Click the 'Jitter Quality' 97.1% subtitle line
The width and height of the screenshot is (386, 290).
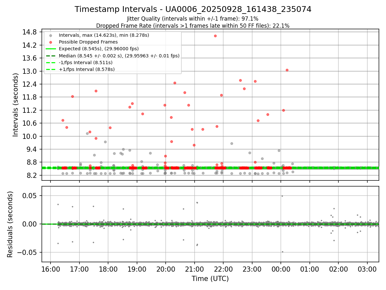click(x=193, y=19)
